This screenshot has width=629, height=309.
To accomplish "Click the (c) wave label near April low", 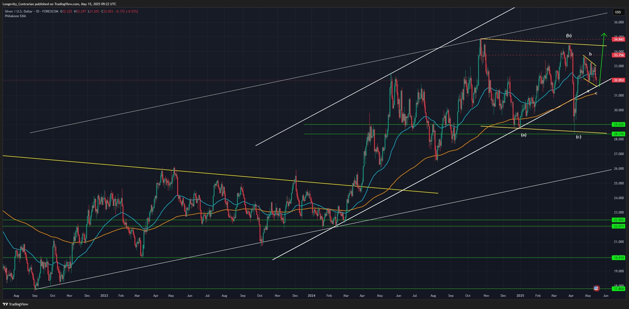I will tap(578, 137).
